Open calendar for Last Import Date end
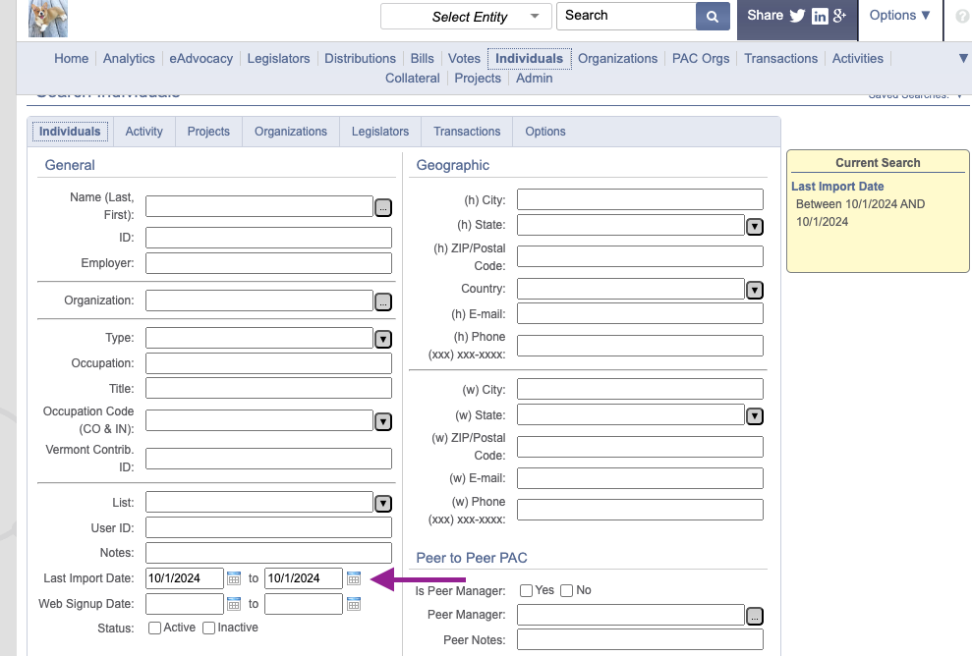The width and height of the screenshot is (972, 656). (x=354, y=578)
